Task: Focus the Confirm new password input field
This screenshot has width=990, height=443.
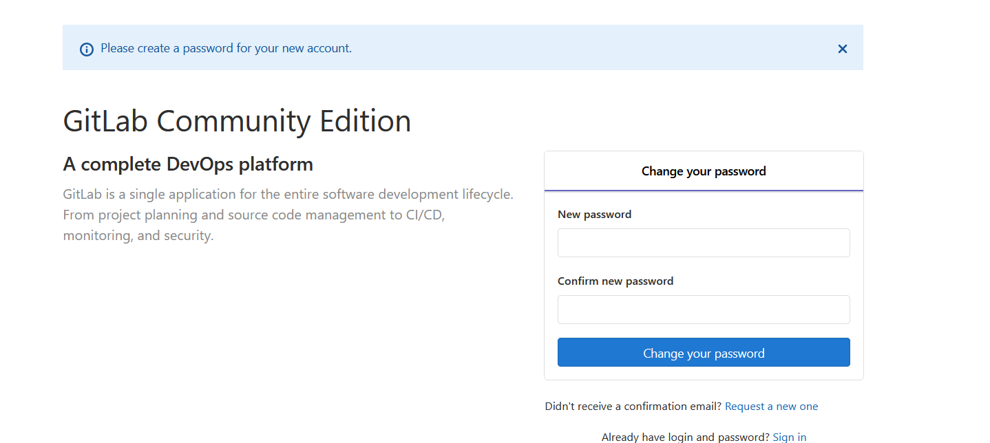Action: pyautogui.click(x=704, y=310)
